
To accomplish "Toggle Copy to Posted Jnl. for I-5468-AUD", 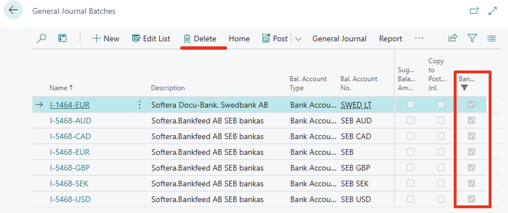I will 441,120.
